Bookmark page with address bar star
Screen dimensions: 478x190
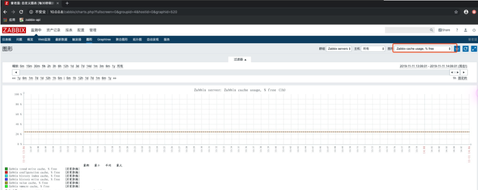456,12
